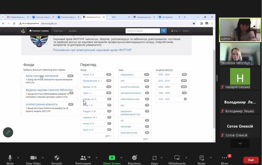Image resolution: width=262 pixels, height=165 pixels.
Task: Click the red End meeting button
Action: point(251,160)
